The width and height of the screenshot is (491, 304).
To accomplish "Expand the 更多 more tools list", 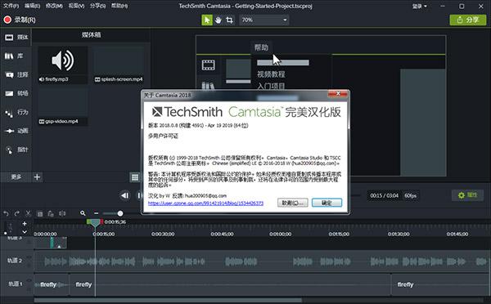I will (16, 177).
